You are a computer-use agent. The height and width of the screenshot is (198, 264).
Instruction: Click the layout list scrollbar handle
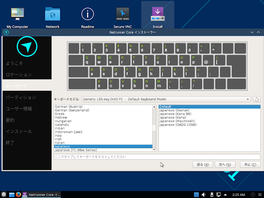click(154, 128)
